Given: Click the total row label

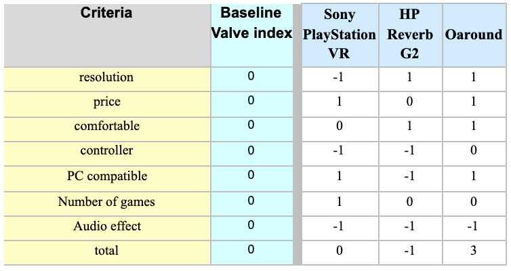Looking at the screenshot, I should point(107,253).
